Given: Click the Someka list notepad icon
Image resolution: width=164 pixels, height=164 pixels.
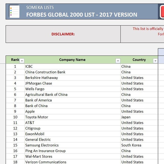Looking at the screenshot, I should pyautogui.click(x=14, y=12).
